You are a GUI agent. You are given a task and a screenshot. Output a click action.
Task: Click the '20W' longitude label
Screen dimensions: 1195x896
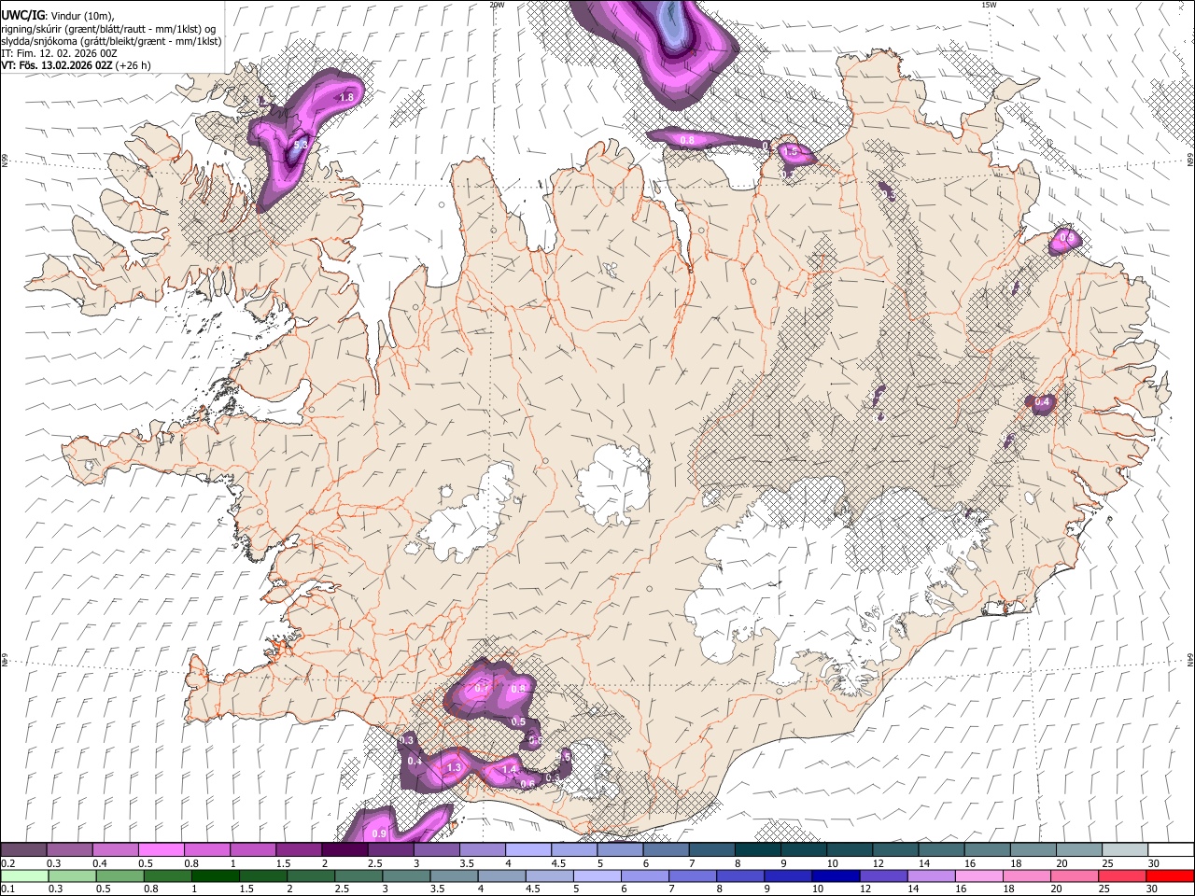[497, 5]
